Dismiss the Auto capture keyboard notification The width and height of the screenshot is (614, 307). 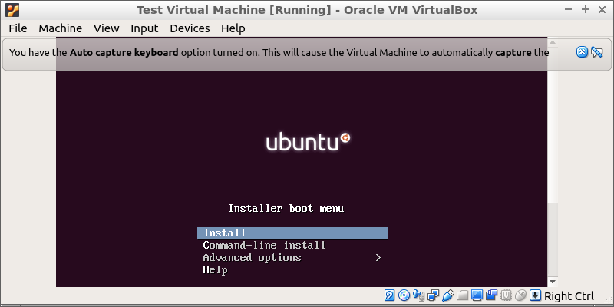click(x=582, y=52)
